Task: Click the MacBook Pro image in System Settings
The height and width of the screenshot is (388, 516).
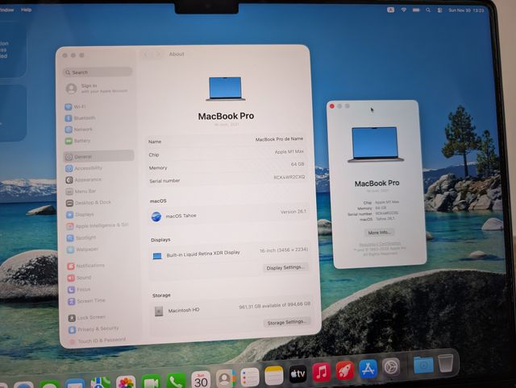Action: tap(226, 89)
